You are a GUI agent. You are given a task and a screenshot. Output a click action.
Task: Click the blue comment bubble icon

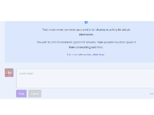(x=86, y=22)
